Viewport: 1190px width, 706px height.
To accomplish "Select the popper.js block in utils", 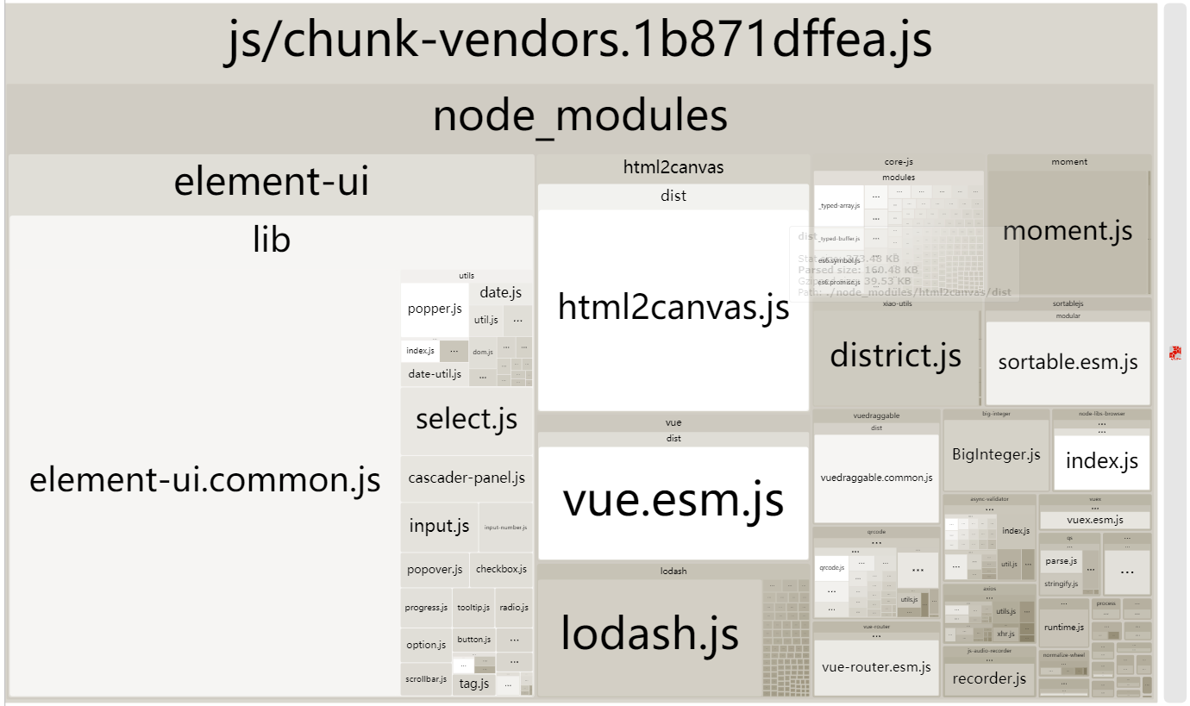I will [435, 309].
